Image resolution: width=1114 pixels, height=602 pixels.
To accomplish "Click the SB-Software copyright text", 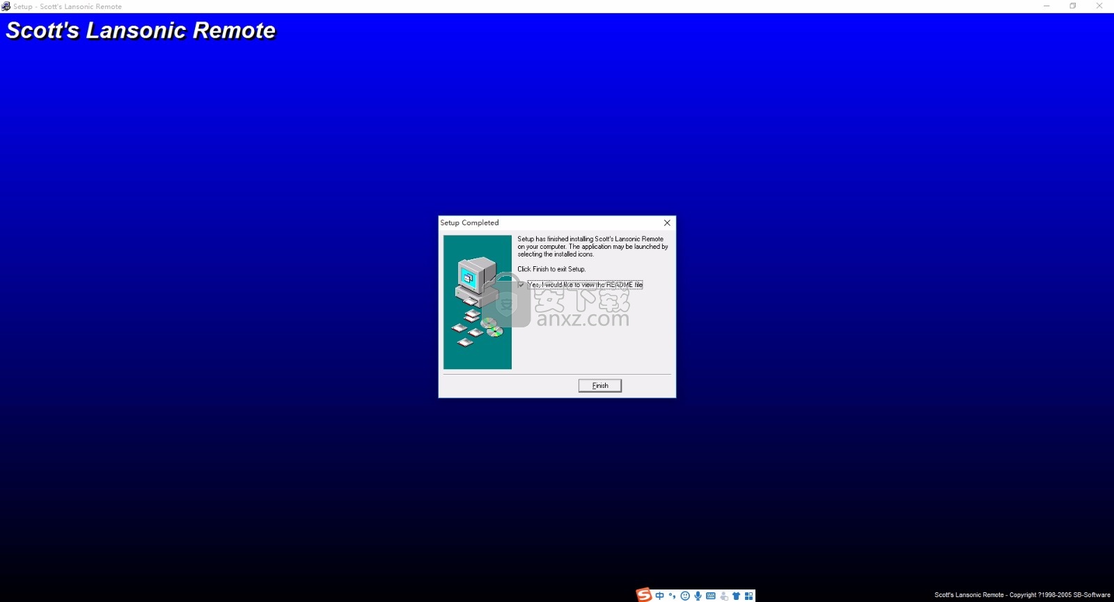I will click(x=1022, y=595).
